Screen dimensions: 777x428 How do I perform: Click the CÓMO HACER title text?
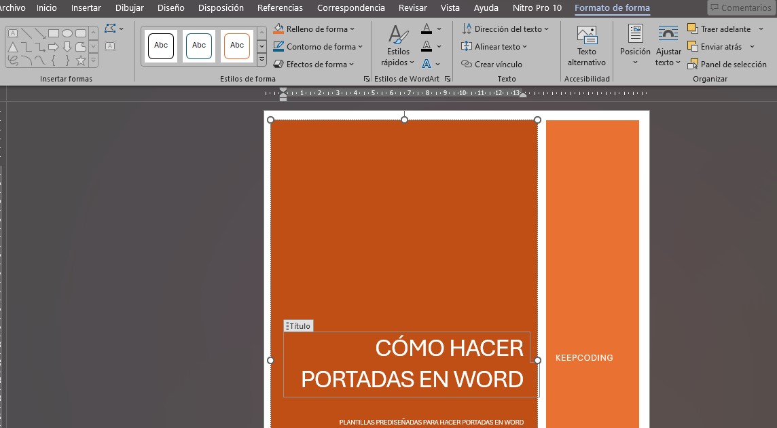pyautogui.click(x=449, y=348)
